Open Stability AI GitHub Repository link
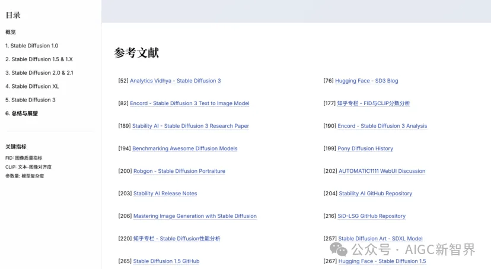This screenshot has width=491, height=269. click(375, 194)
